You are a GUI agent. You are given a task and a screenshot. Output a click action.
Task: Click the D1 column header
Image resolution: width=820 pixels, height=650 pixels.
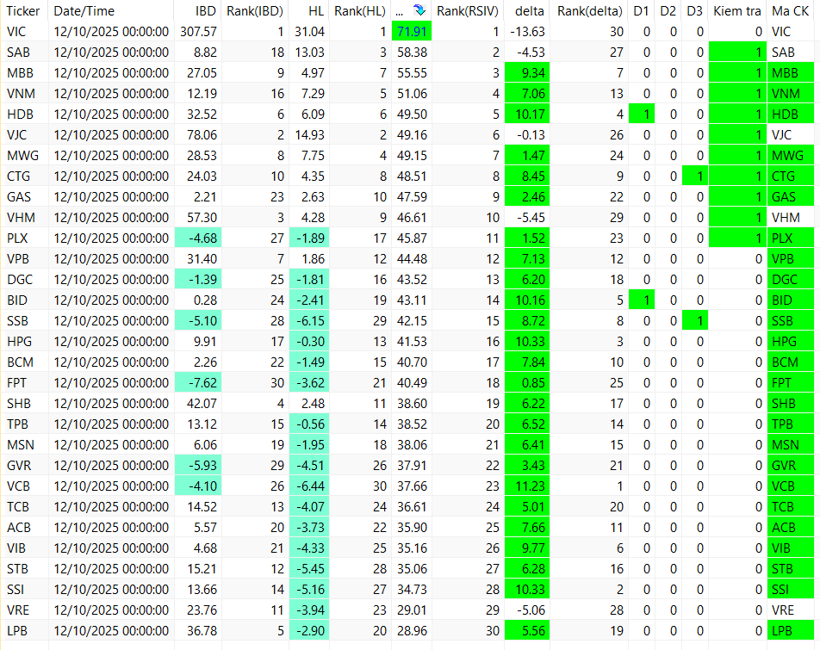point(642,10)
